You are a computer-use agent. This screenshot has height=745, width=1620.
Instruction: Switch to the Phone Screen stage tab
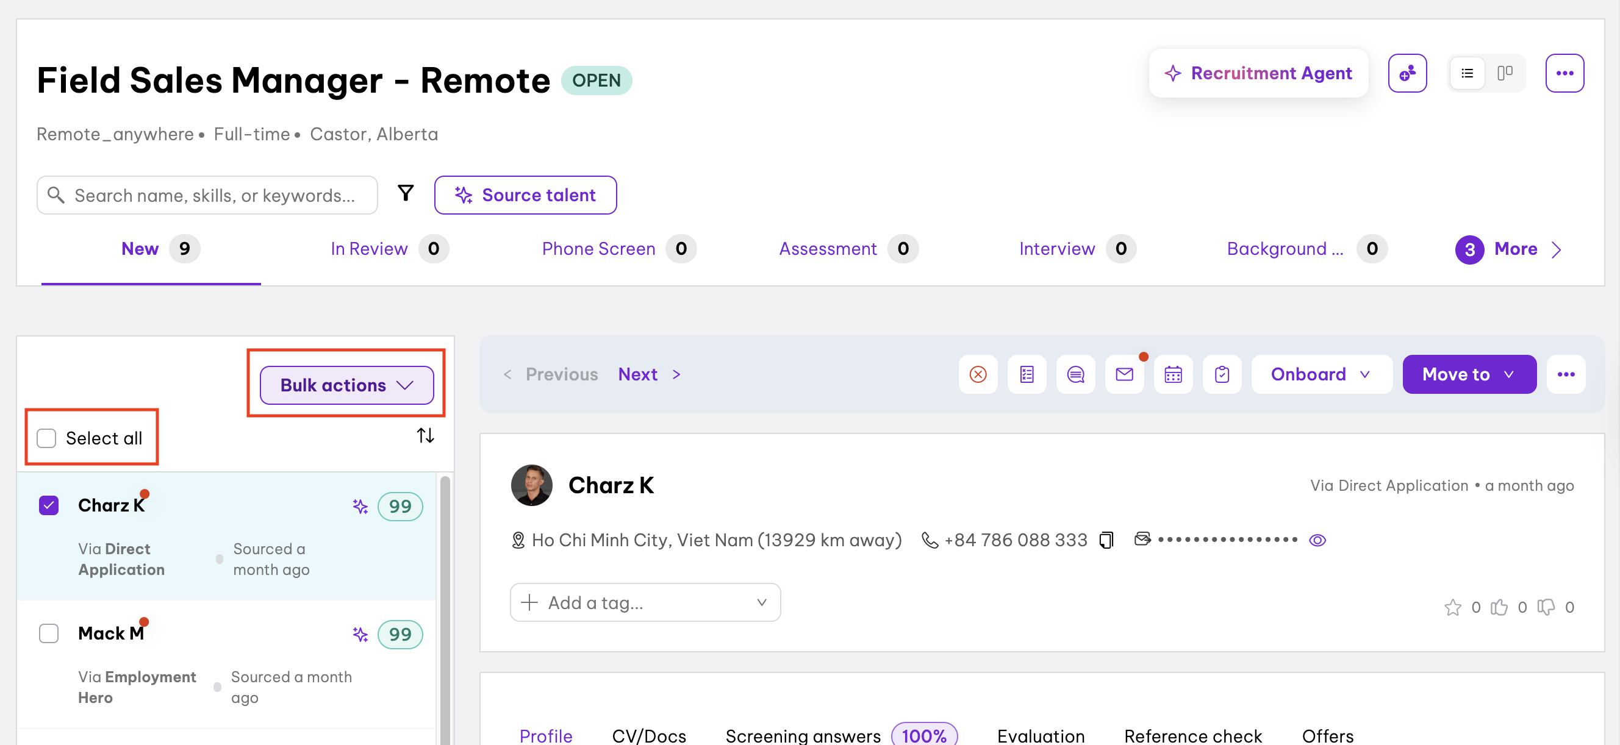(x=598, y=249)
